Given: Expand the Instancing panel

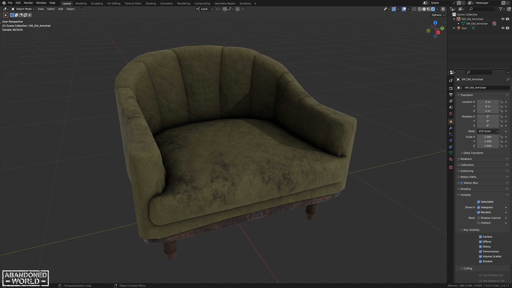Looking at the screenshot, I should (x=467, y=171).
